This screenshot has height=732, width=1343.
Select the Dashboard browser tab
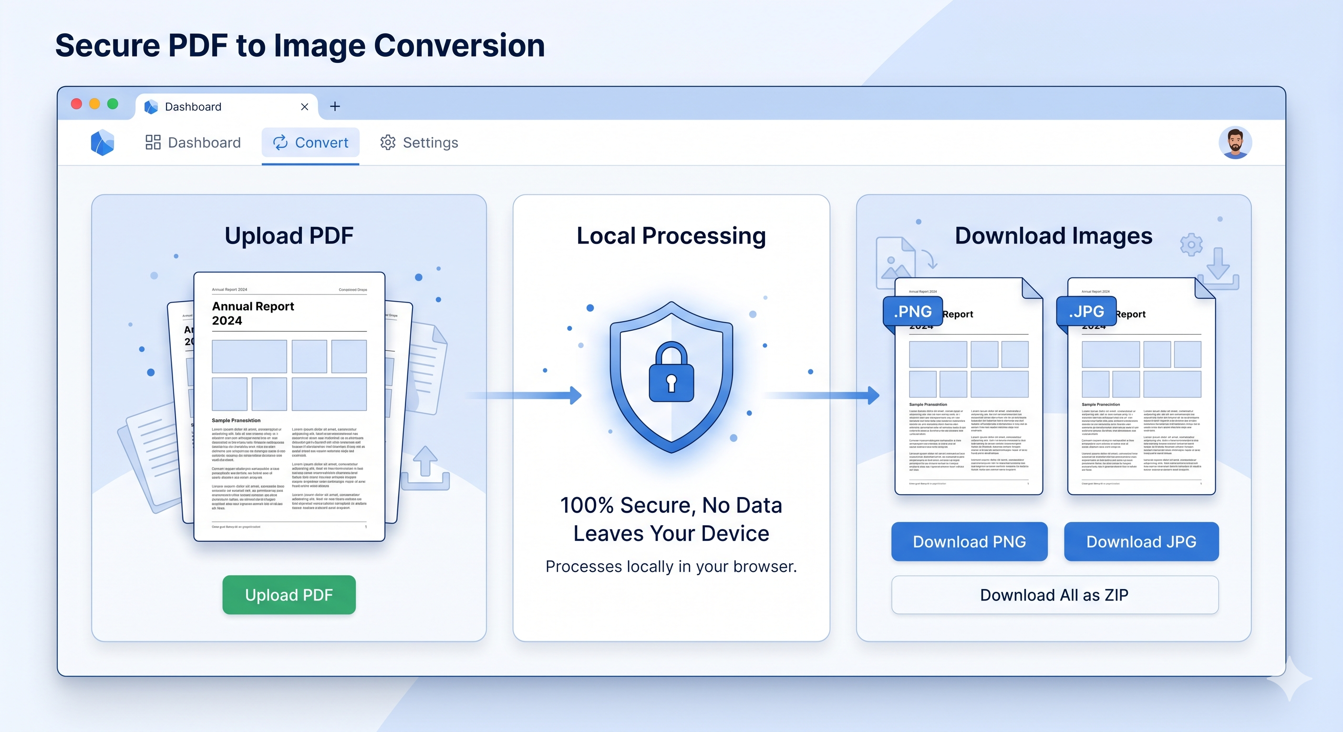(x=227, y=107)
